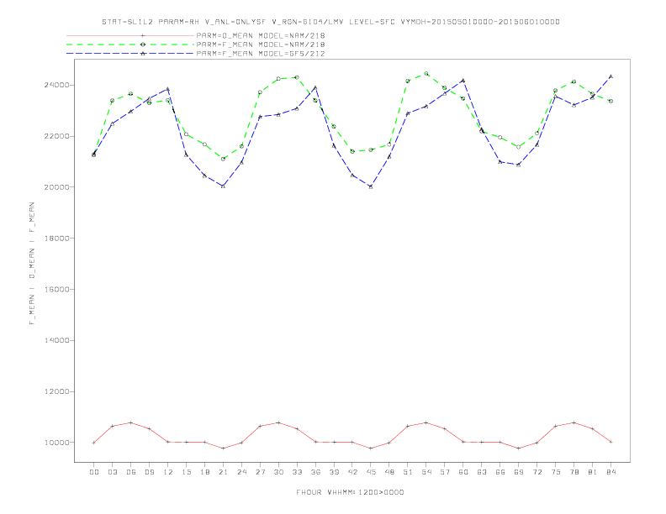This screenshot has height=514, width=666.
Task: Click the x-axis forecast hour label 15
Action: 186,472
